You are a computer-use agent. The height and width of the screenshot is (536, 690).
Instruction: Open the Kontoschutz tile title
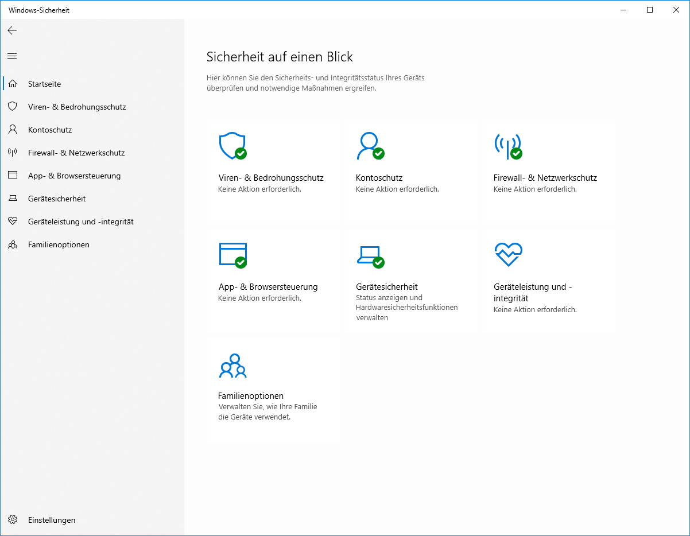point(379,178)
